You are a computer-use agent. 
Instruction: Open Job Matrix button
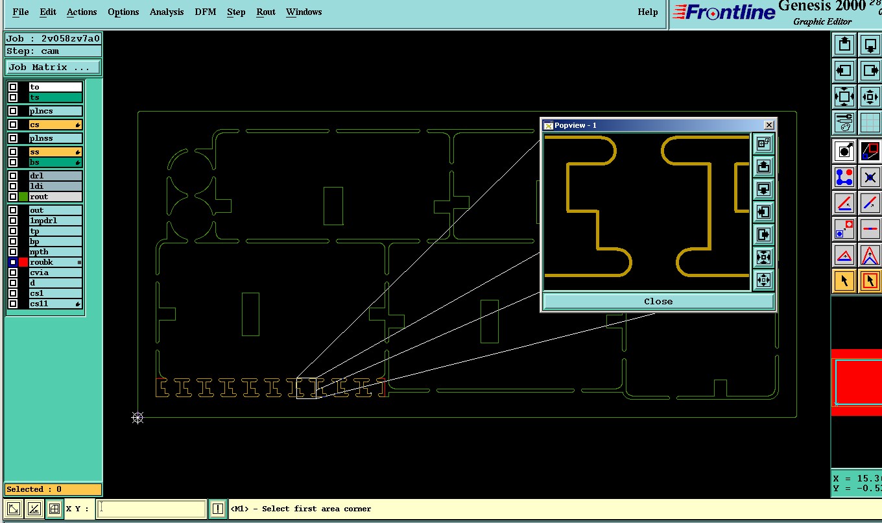53,67
